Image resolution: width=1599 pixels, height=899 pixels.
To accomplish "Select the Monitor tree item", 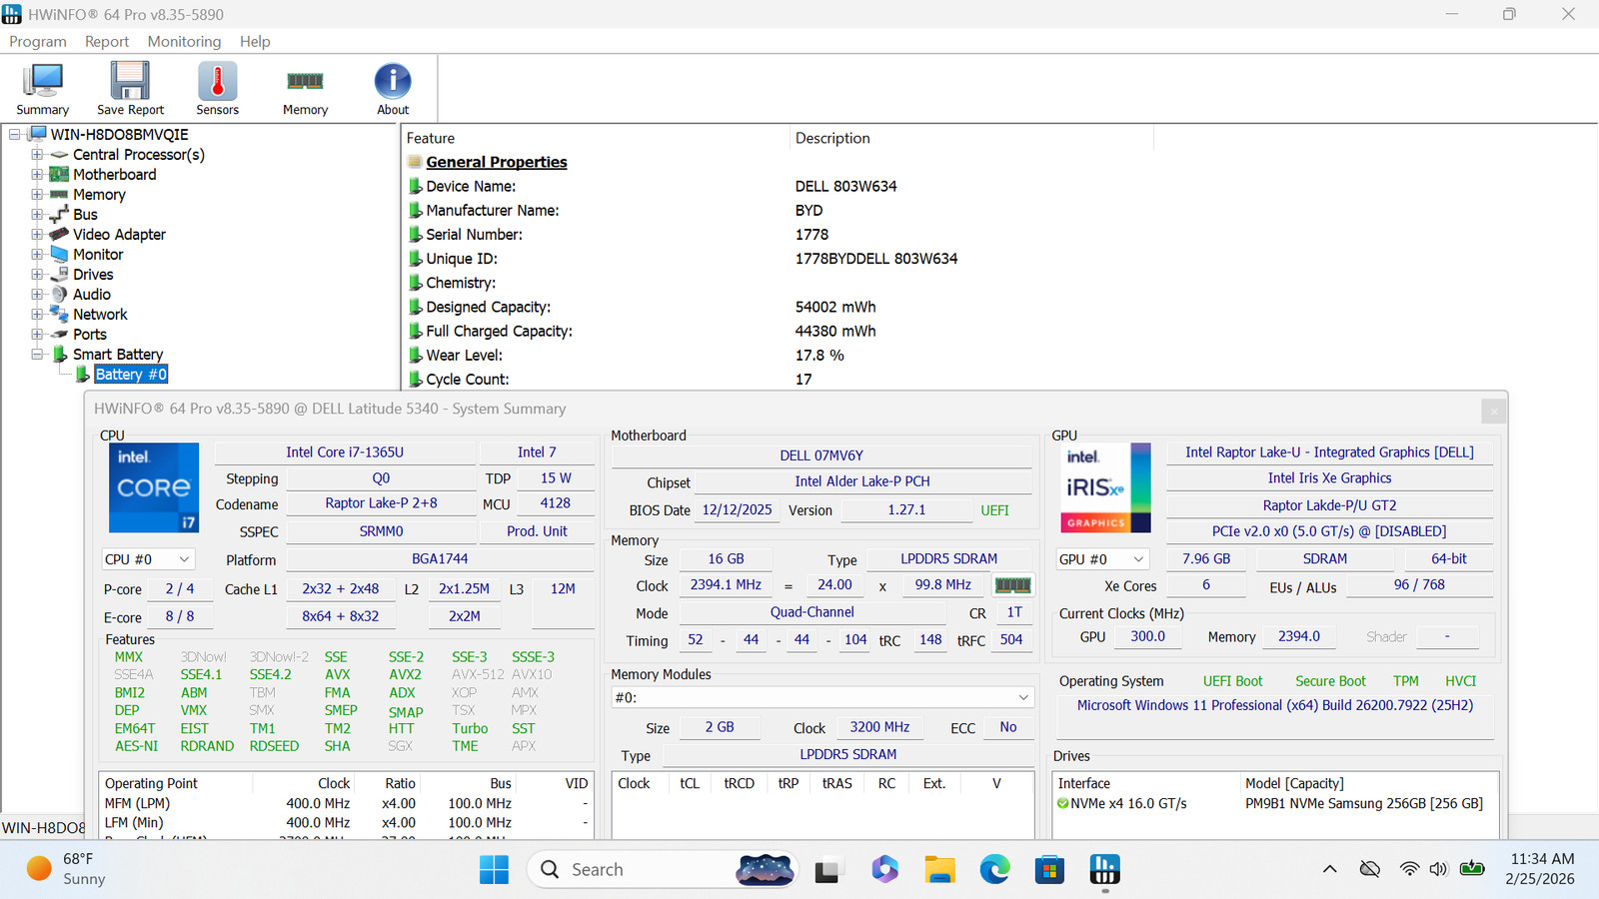I will (x=98, y=255).
